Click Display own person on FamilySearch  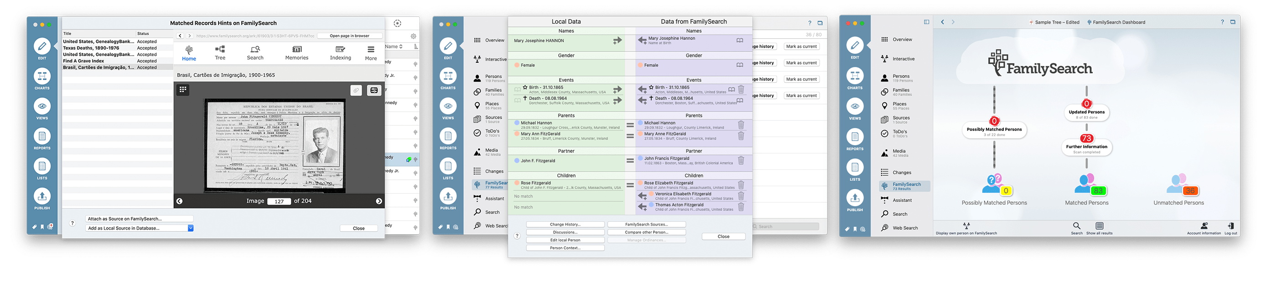pos(966,229)
